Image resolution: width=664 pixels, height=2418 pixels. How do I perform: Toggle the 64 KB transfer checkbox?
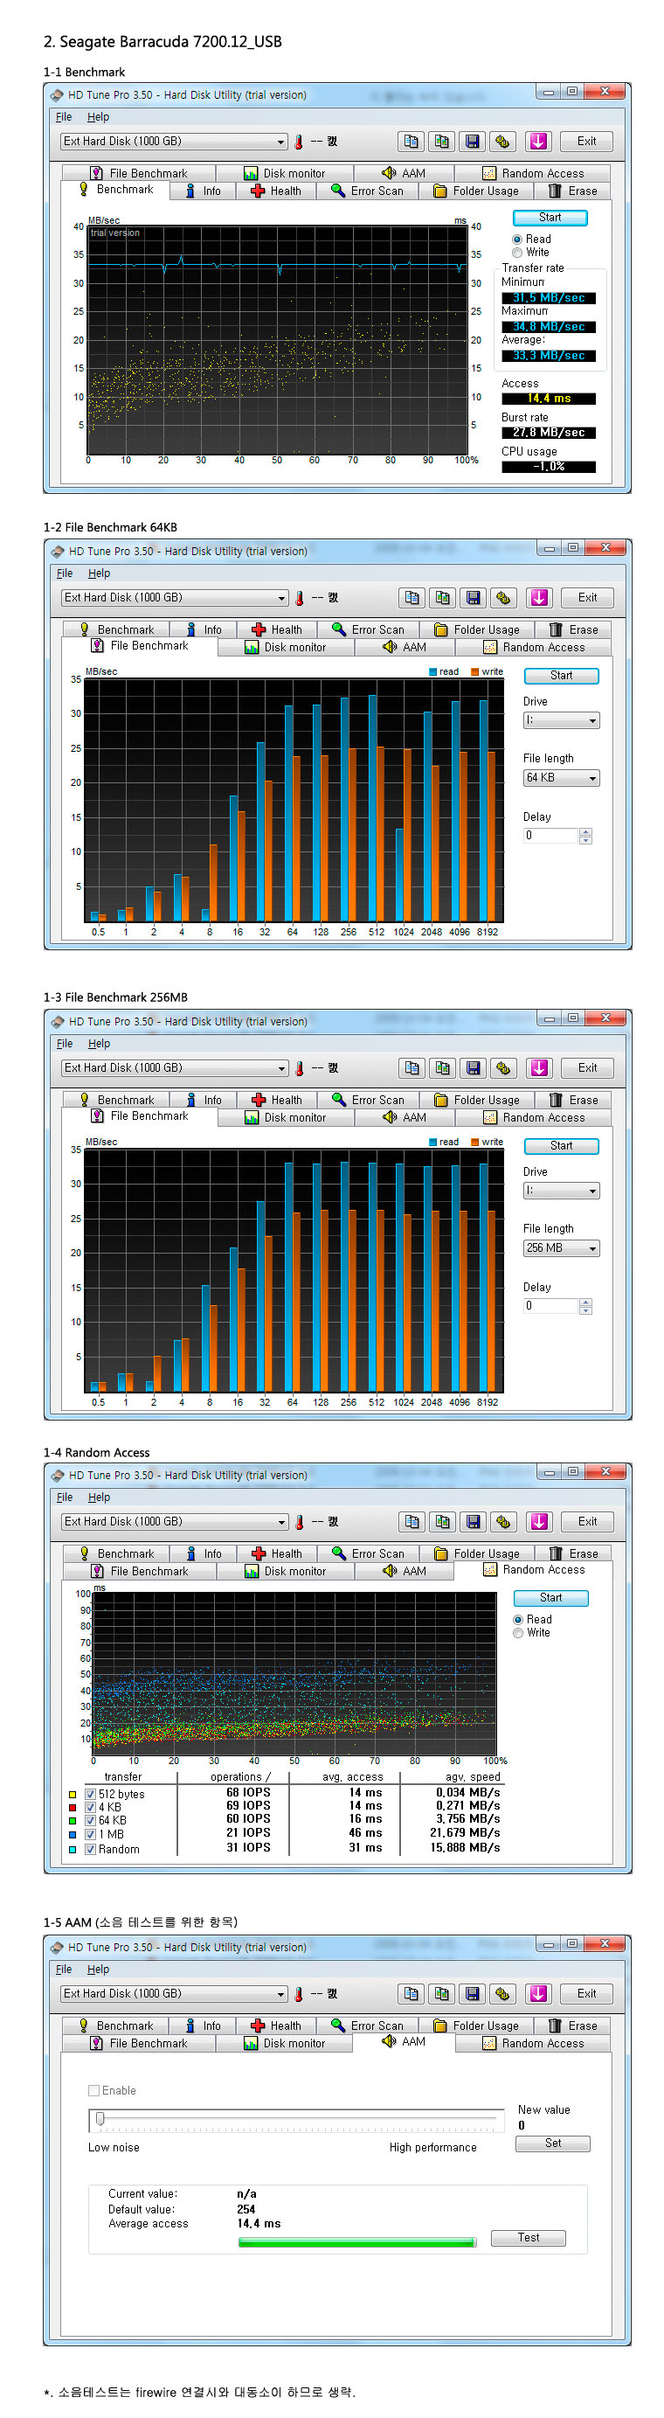coord(90,1821)
